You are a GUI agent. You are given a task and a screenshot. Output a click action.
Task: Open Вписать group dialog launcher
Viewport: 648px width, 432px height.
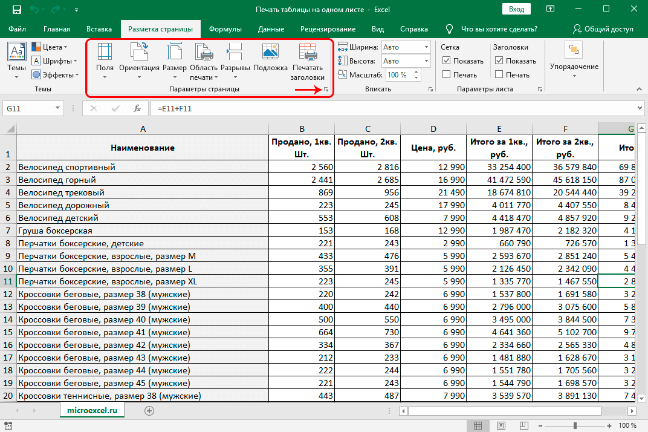click(x=430, y=89)
